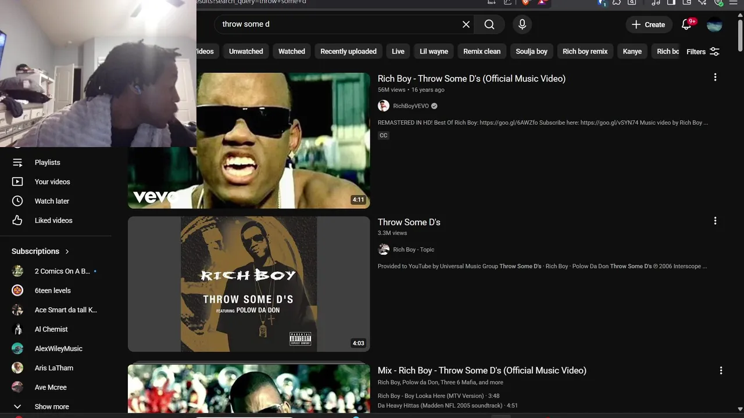Screen dimensions: 744x418
Task: Select the Unwatched filter chip
Action: [246, 52]
